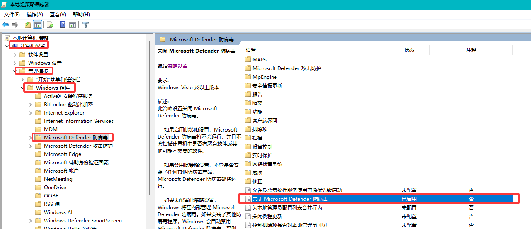Viewport: 531px width, 229px height.
Task: Click the MpEngine folder icon
Action: click(248, 77)
